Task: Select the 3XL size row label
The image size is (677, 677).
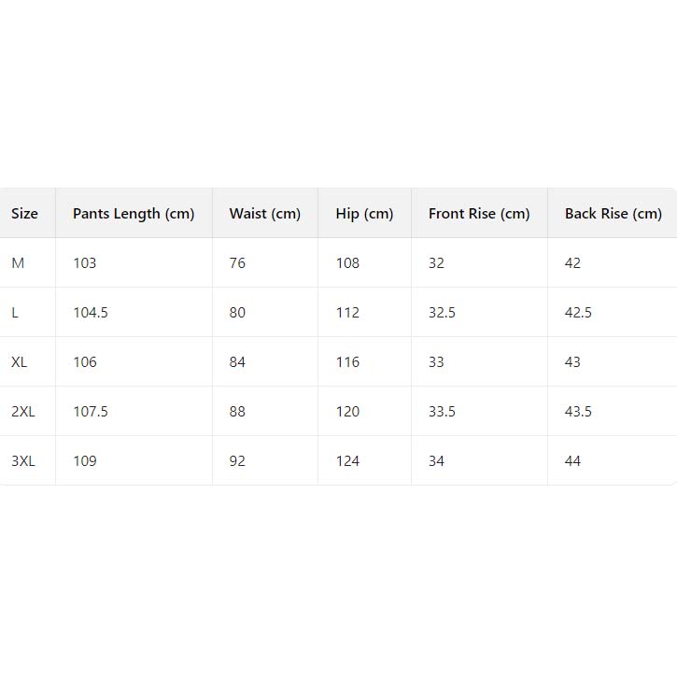Action: [x=23, y=461]
